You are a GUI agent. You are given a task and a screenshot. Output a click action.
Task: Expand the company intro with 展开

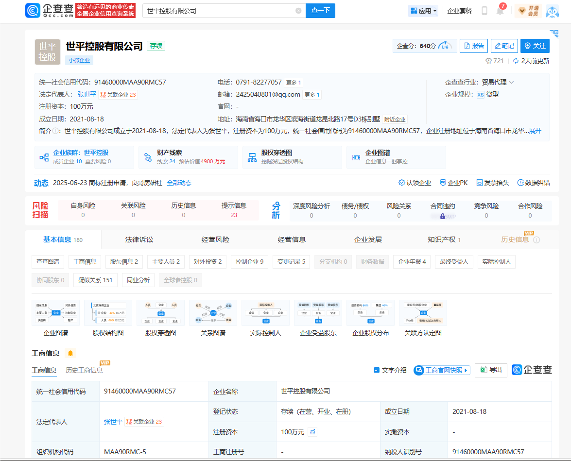pyautogui.click(x=535, y=131)
